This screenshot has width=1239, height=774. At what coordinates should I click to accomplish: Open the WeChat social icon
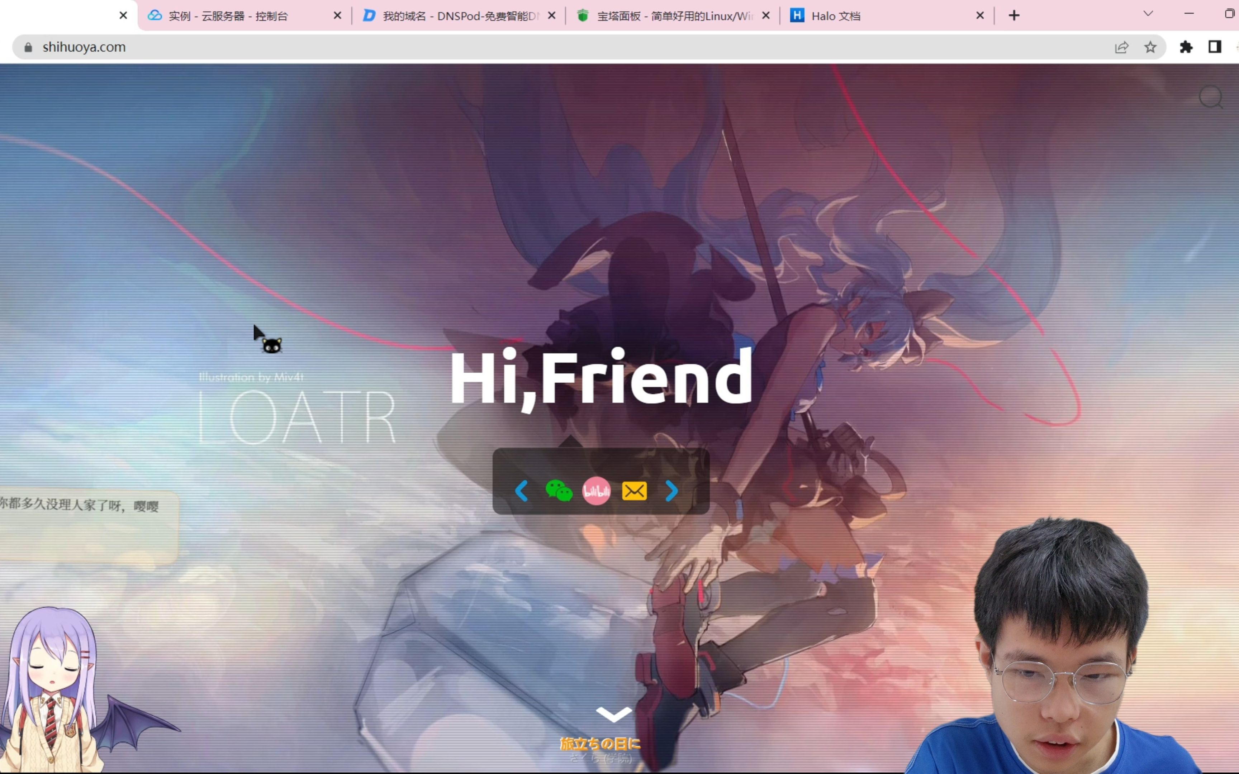559,491
